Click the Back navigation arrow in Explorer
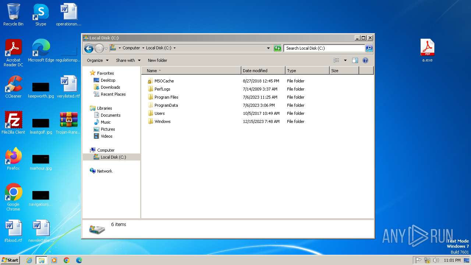Screen dimensions: 471x265 pyautogui.click(x=89, y=48)
